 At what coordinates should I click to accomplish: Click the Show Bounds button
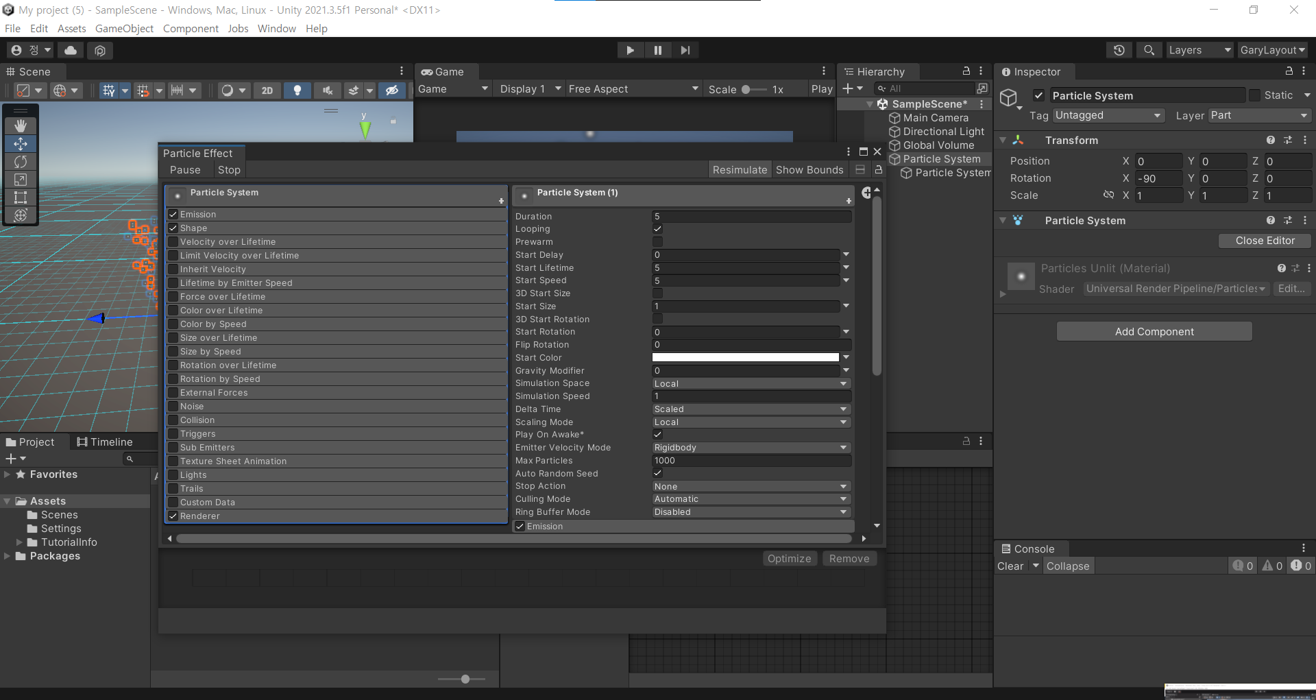[809, 170]
